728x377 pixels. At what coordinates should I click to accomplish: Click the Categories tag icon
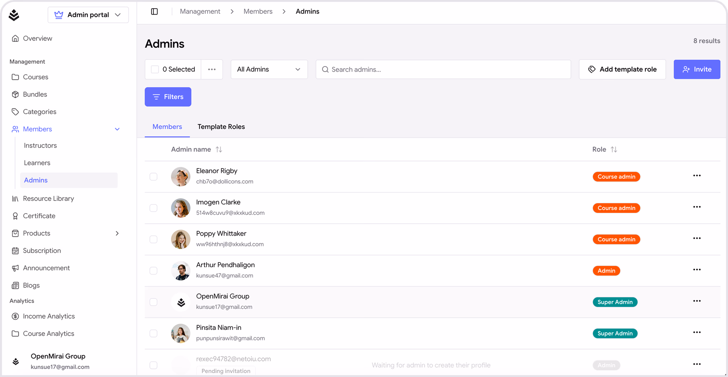pos(15,112)
